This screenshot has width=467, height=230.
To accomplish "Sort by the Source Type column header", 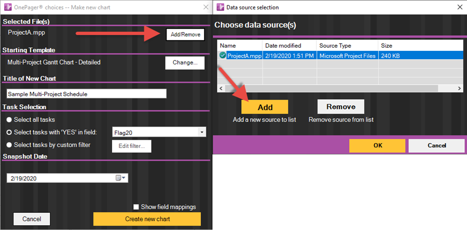I will pyautogui.click(x=347, y=46).
